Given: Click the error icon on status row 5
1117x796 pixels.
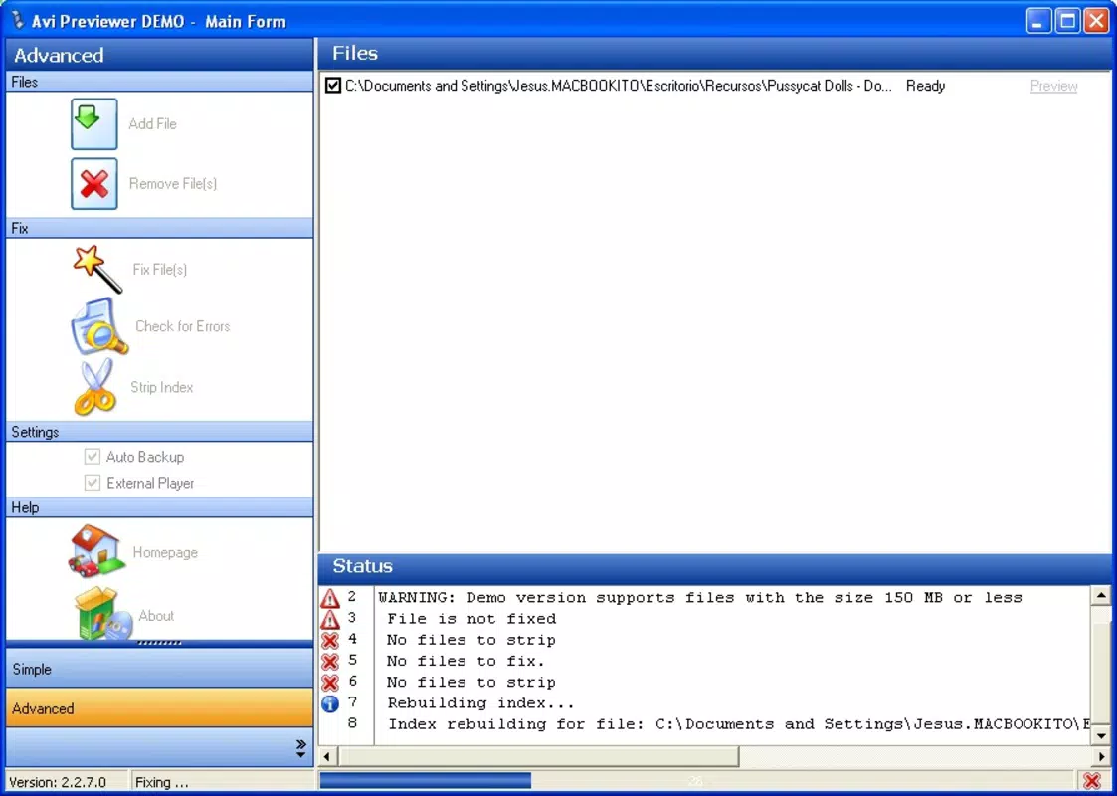Looking at the screenshot, I should point(330,662).
